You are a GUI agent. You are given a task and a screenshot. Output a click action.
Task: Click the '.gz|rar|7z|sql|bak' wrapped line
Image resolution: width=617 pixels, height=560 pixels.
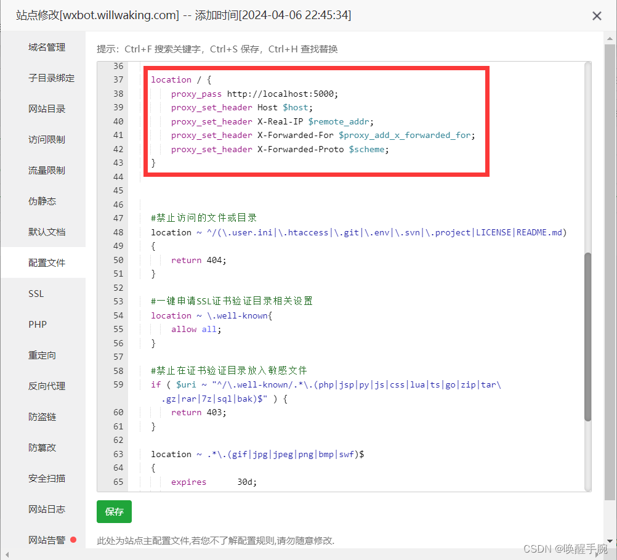224,399
